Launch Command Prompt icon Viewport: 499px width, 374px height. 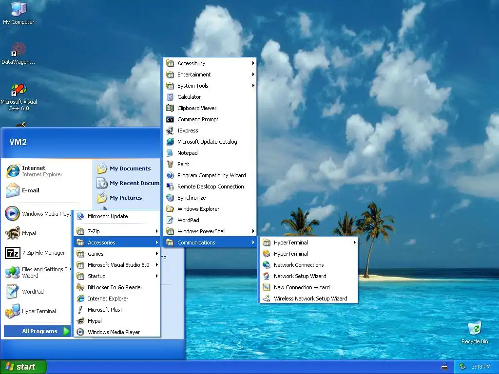coord(210,119)
